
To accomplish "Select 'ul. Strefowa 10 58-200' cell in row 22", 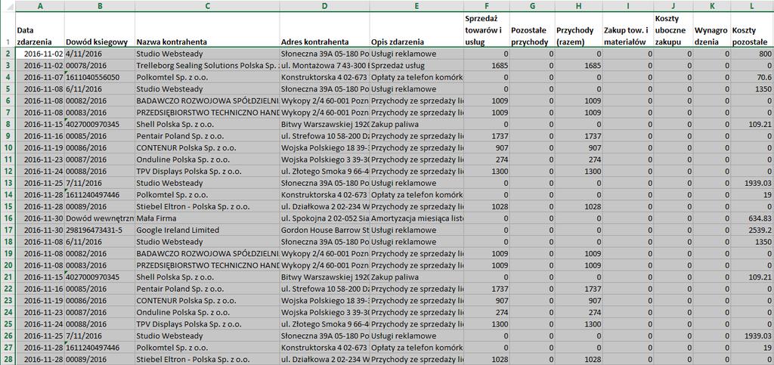I will 324,289.
